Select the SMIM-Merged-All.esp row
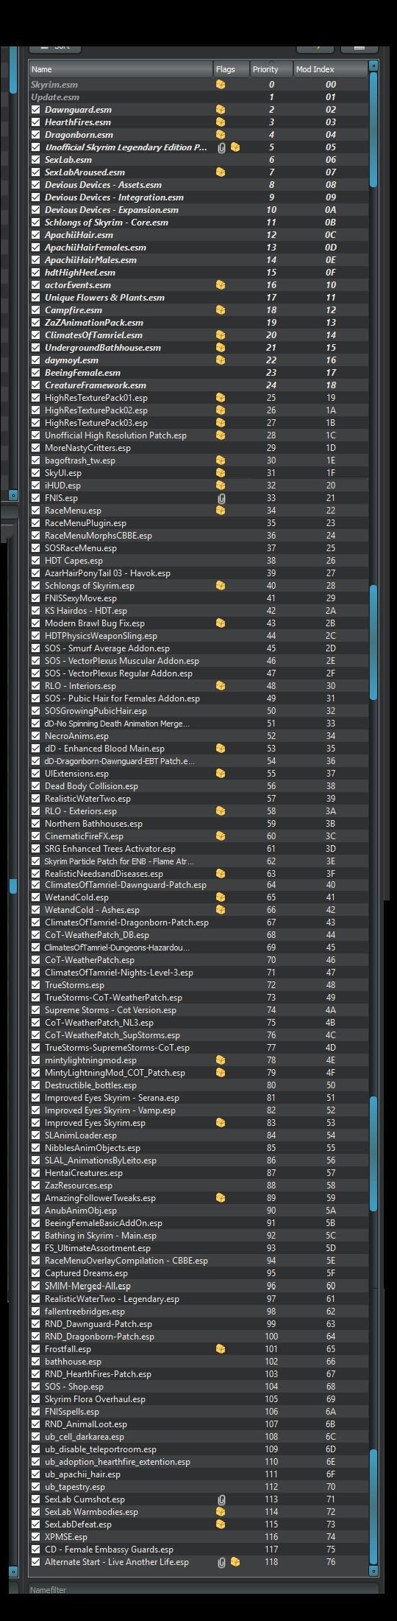 click(198, 1286)
